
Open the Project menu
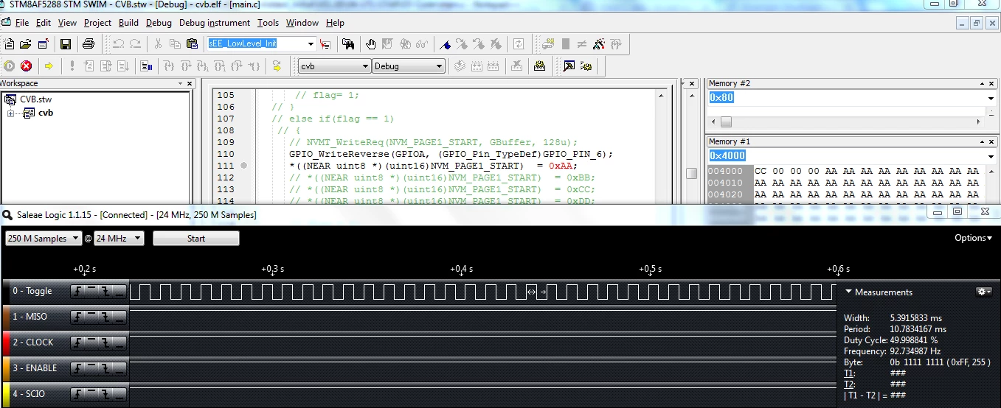click(97, 23)
